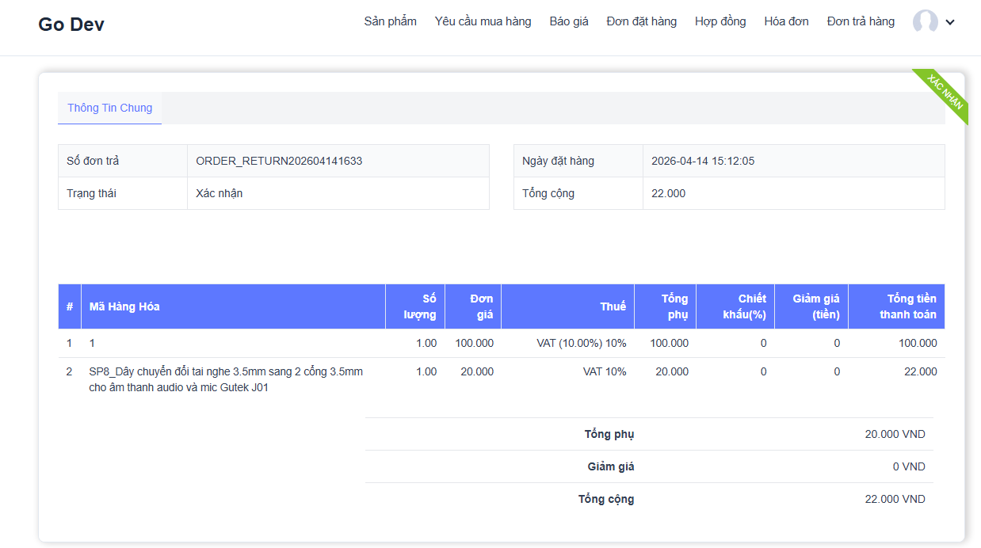Click the Go Dev logo
The height and width of the screenshot is (548, 981).
[x=71, y=24]
